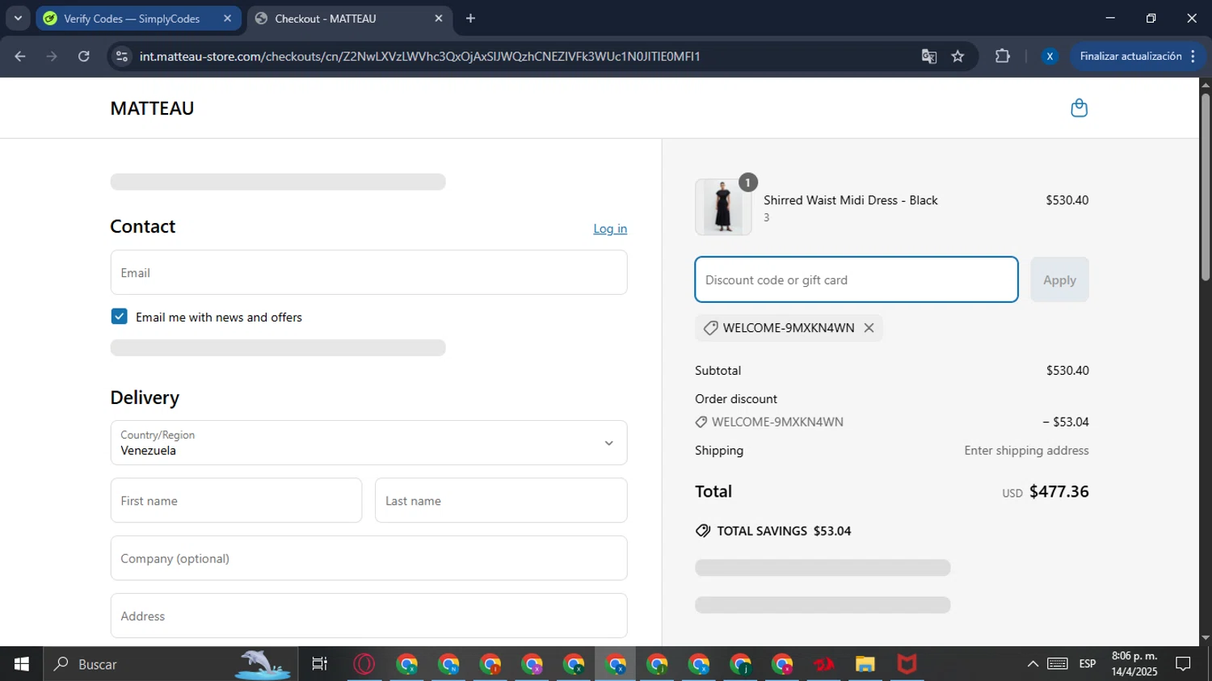Open the Windows Start menu

(22, 664)
